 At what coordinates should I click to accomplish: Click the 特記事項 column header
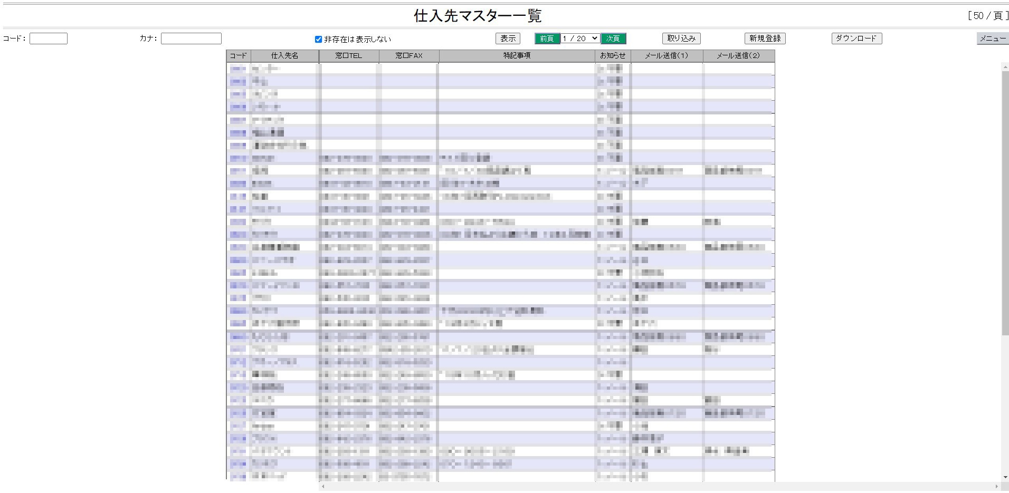pyautogui.click(x=517, y=56)
